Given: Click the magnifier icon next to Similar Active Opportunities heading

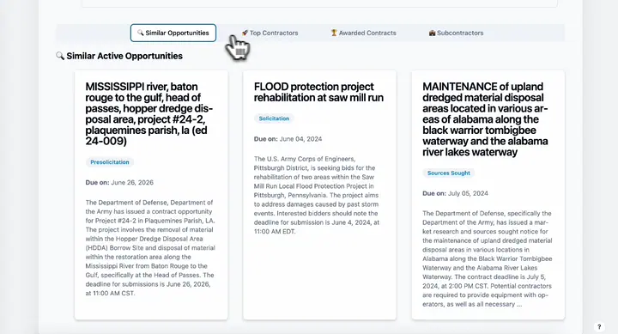Looking at the screenshot, I should 60,56.
